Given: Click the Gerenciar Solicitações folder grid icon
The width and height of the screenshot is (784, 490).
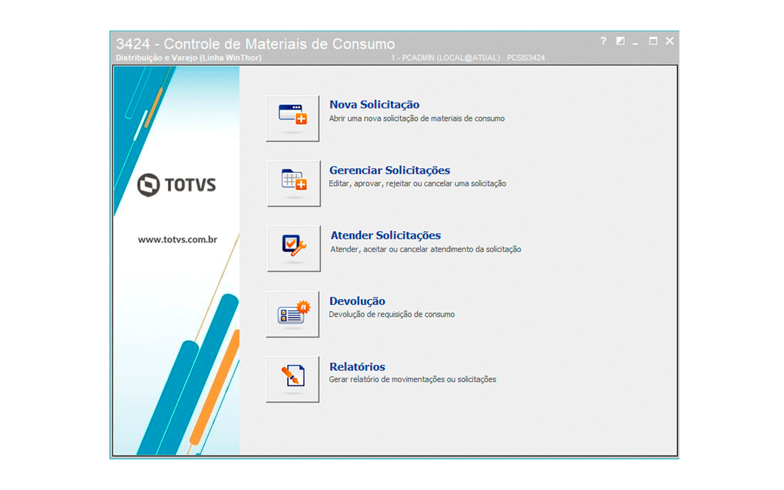Looking at the screenshot, I should pos(293,183).
